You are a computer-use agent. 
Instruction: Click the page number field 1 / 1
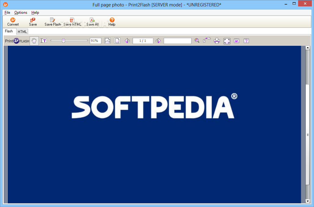(x=143, y=41)
